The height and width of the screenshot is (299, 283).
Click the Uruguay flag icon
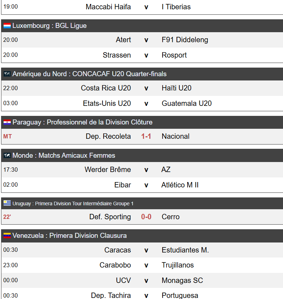coord(7,203)
